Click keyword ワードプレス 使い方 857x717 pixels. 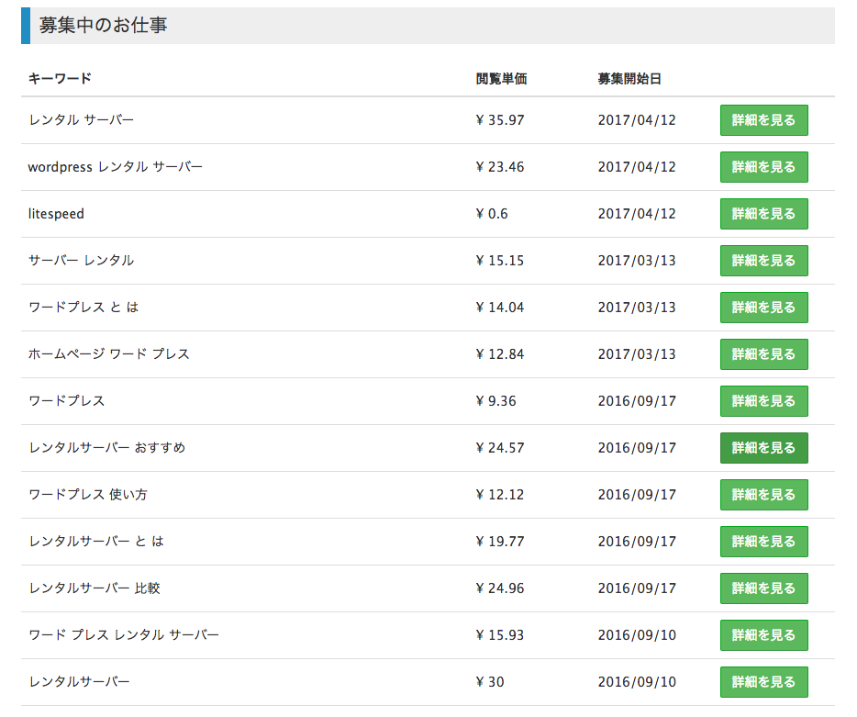pyautogui.click(x=88, y=495)
